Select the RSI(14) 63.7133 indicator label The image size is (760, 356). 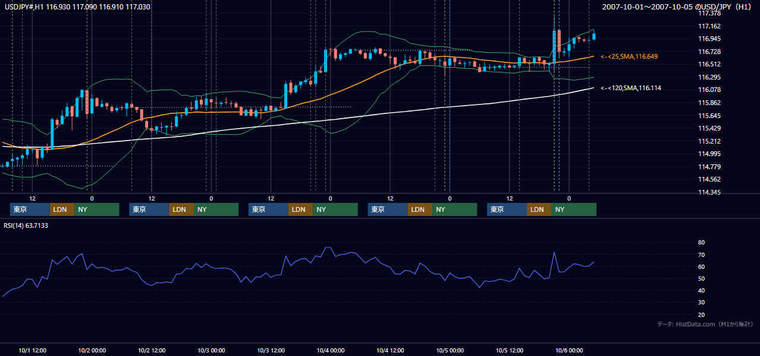tap(26, 225)
